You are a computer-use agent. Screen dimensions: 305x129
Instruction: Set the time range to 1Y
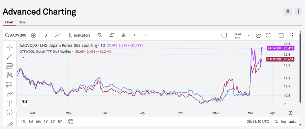[x=46, y=122]
